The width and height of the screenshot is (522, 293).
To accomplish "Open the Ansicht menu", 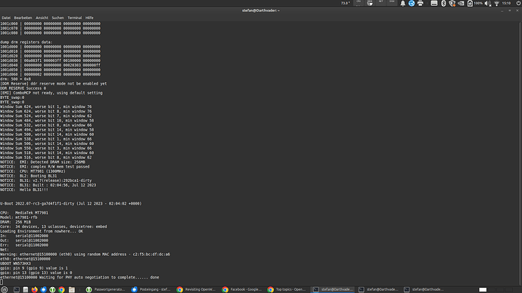I will [x=42, y=17].
